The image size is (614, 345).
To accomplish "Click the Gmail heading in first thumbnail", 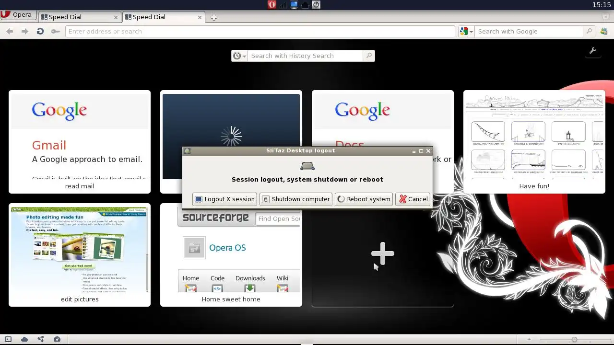I will (49, 145).
